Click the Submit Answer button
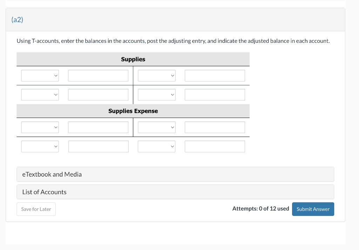The image size is (359, 250). click(313, 209)
